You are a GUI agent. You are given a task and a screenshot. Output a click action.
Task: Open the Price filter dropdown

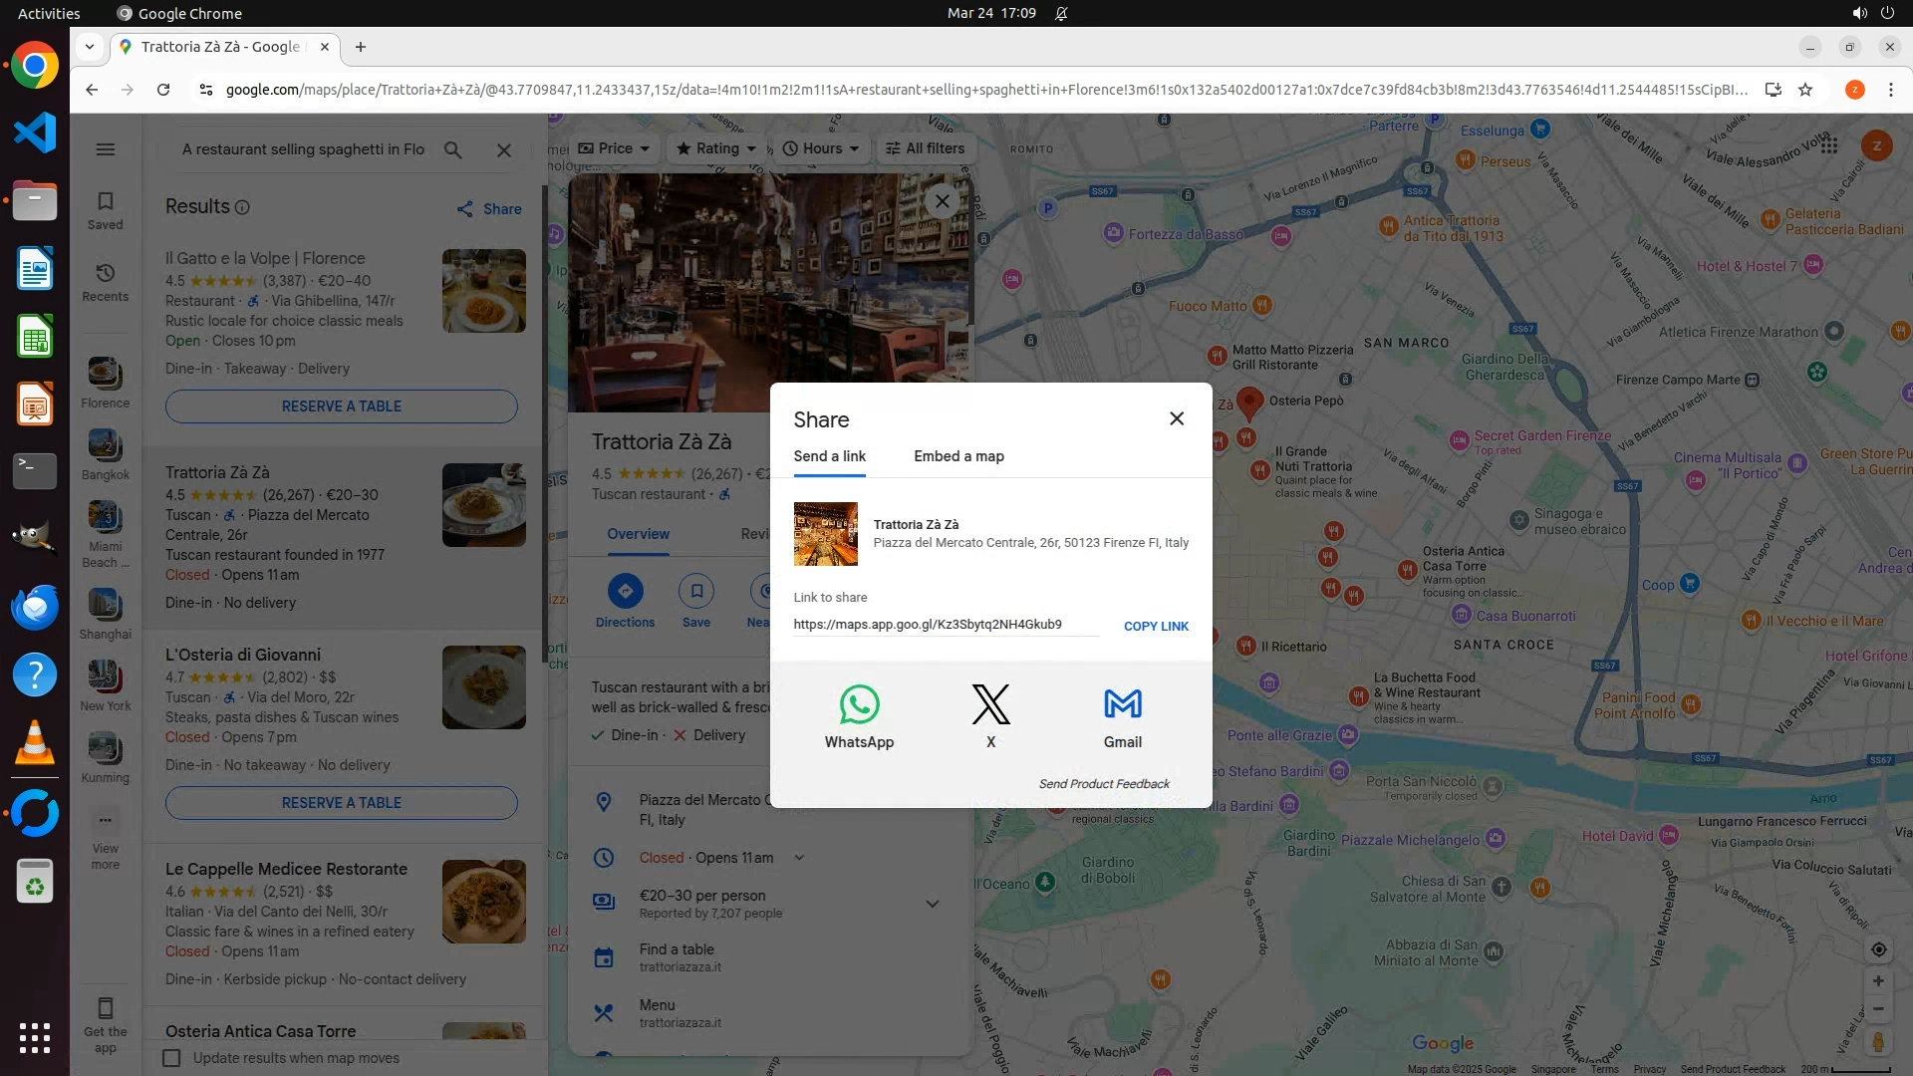[x=614, y=148]
